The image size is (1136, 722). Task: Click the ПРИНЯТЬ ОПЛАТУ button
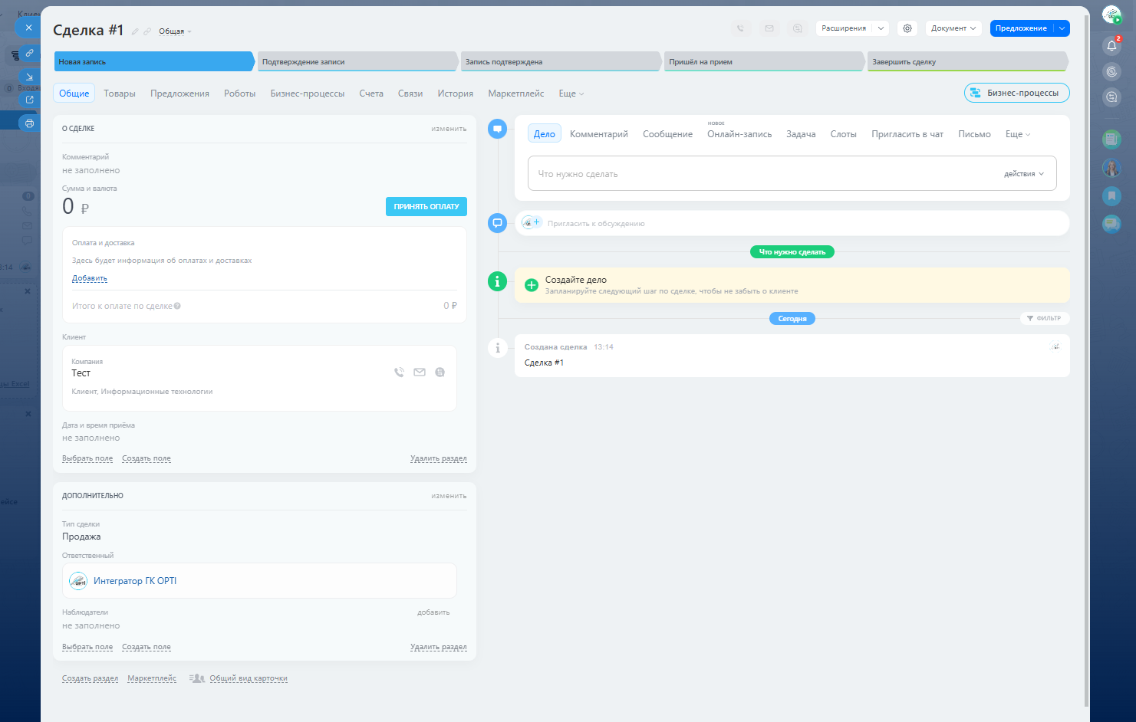pyautogui.click(x=426, y=207)
